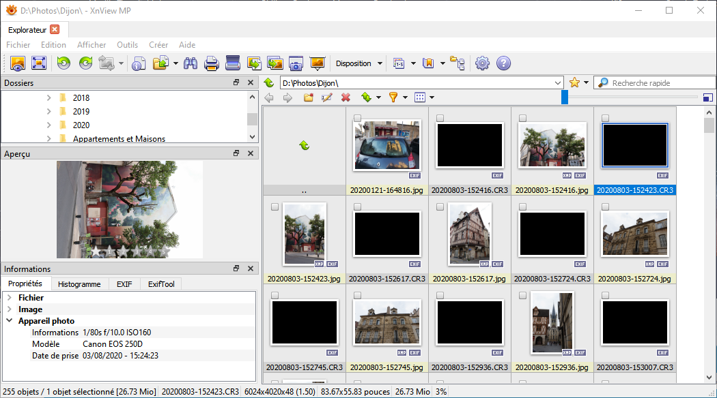
Task: Click the red X delete icon
Action: point(346,97)
